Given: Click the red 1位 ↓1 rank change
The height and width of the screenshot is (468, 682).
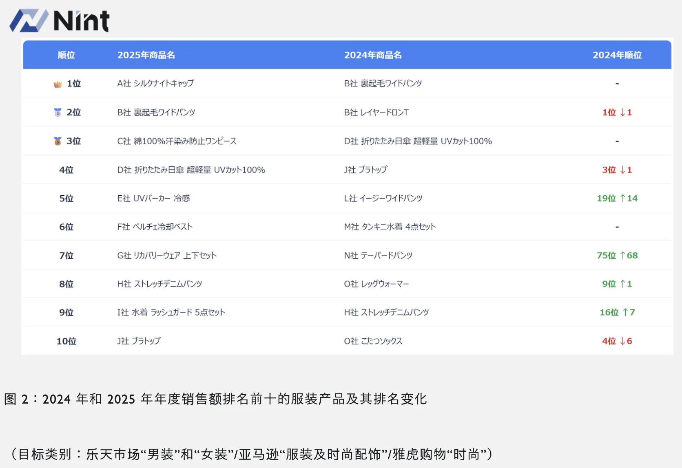Looking at the screenshot, I should pyautogui.click(x=617, y=112).
